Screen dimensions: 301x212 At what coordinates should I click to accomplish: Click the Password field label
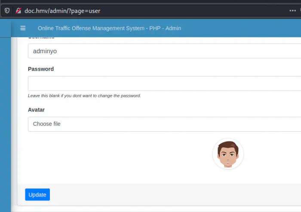(x=41, y=69)
